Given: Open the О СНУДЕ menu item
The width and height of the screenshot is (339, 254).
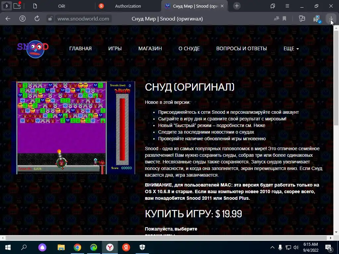Looking at the screenshot, I should pyautogui.click(x=189, y=49).
